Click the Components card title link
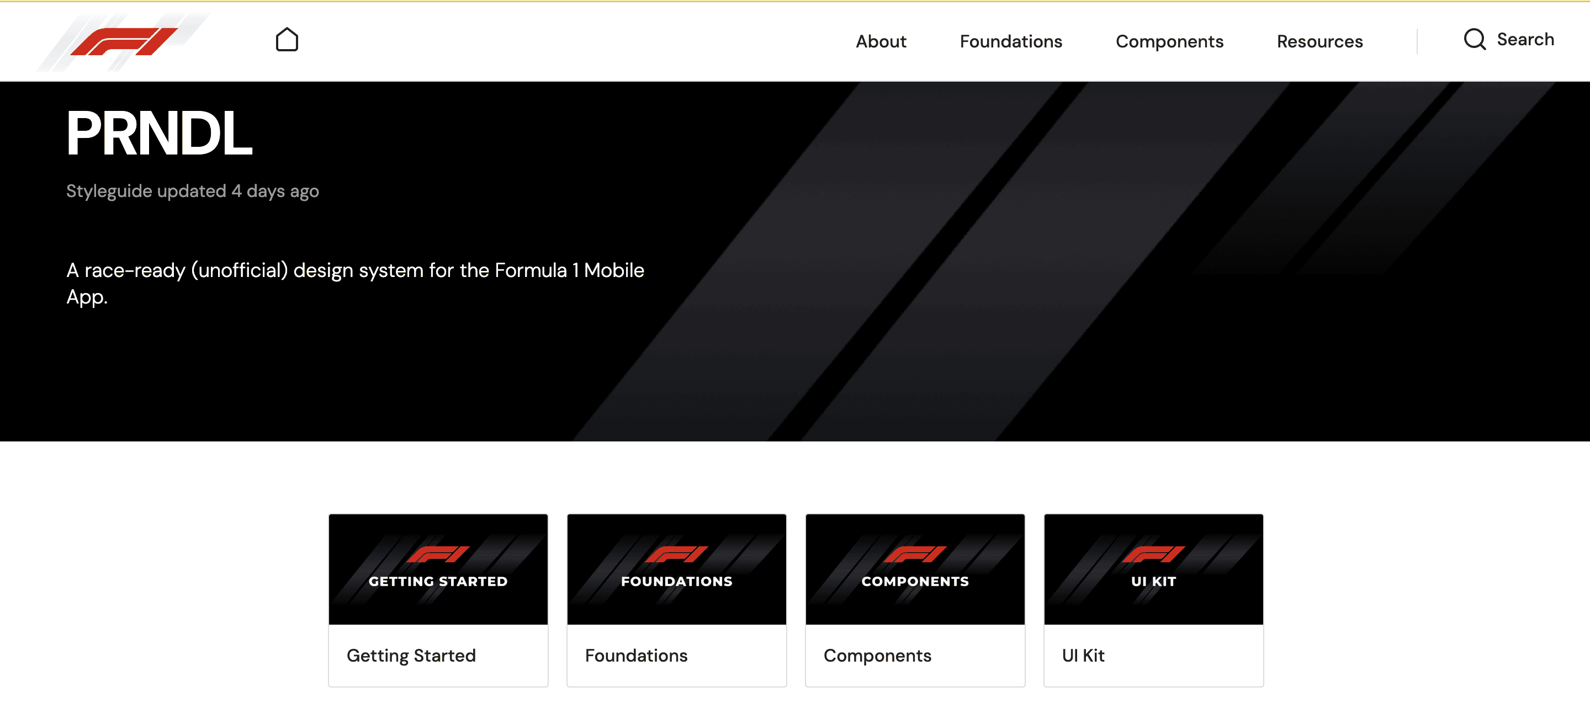 click(877, 655)
